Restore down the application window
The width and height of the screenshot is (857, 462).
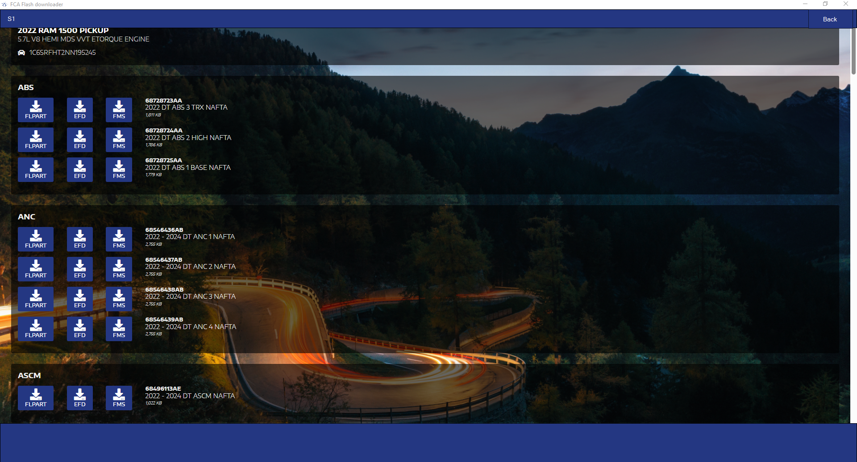pyautogui.click(x=825, y=4)
